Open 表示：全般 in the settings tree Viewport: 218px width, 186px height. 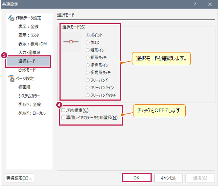coord(28,27)
